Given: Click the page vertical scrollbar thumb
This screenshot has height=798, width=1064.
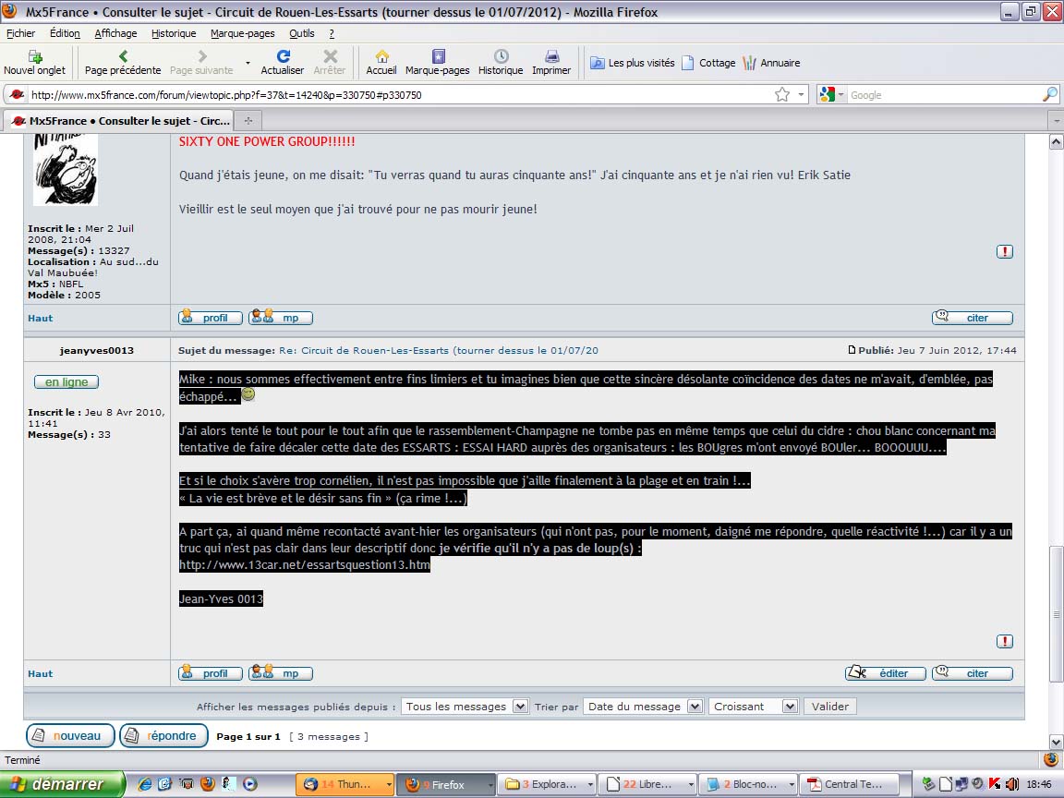Looking at the screenshot, I should (1056, 613).
